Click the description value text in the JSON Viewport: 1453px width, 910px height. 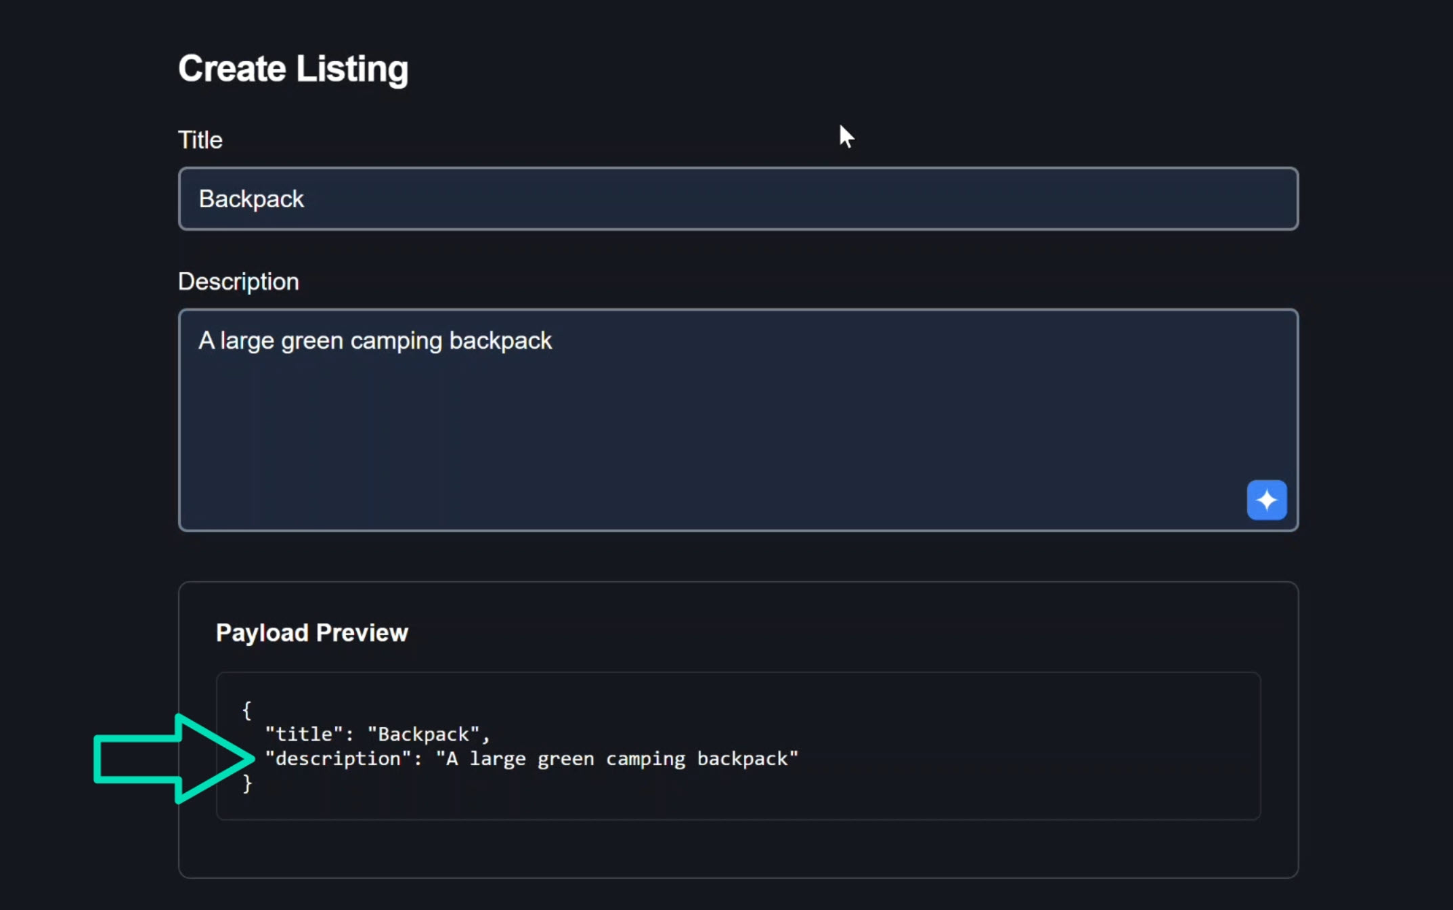tap(618, 758)
